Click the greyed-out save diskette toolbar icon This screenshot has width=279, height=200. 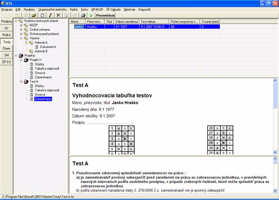[67, 16]
